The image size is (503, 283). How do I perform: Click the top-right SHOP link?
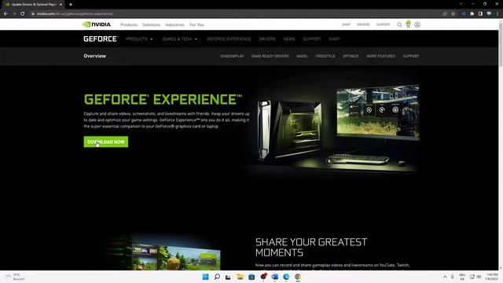346,24
